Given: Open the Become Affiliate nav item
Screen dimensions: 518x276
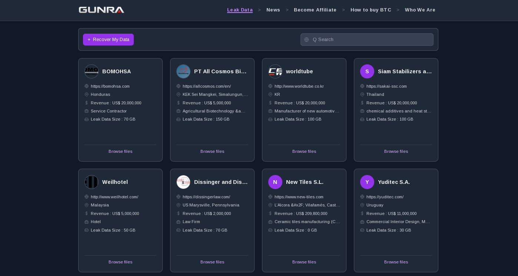Looking at the screenshot, I should (315, 10).
